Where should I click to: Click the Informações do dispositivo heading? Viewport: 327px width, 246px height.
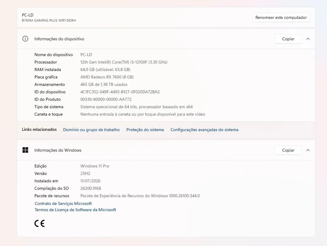pos(59,39)
